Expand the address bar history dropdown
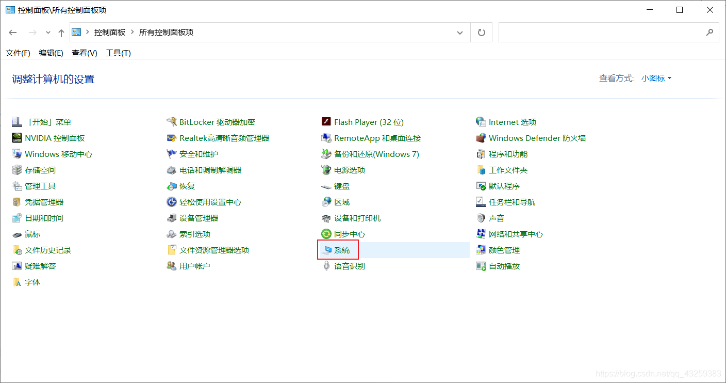 click(x=460, y=32)
